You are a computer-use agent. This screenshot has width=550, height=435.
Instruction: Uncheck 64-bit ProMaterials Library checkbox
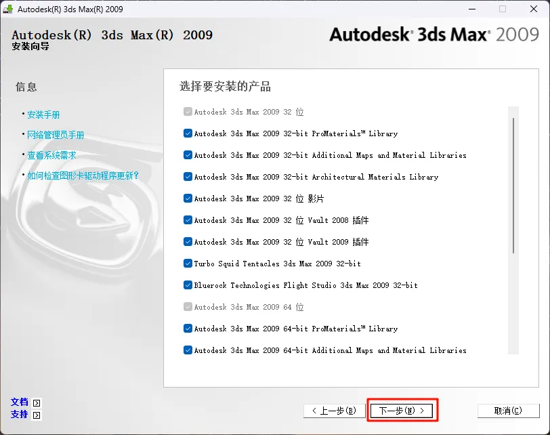click(188, 329)
